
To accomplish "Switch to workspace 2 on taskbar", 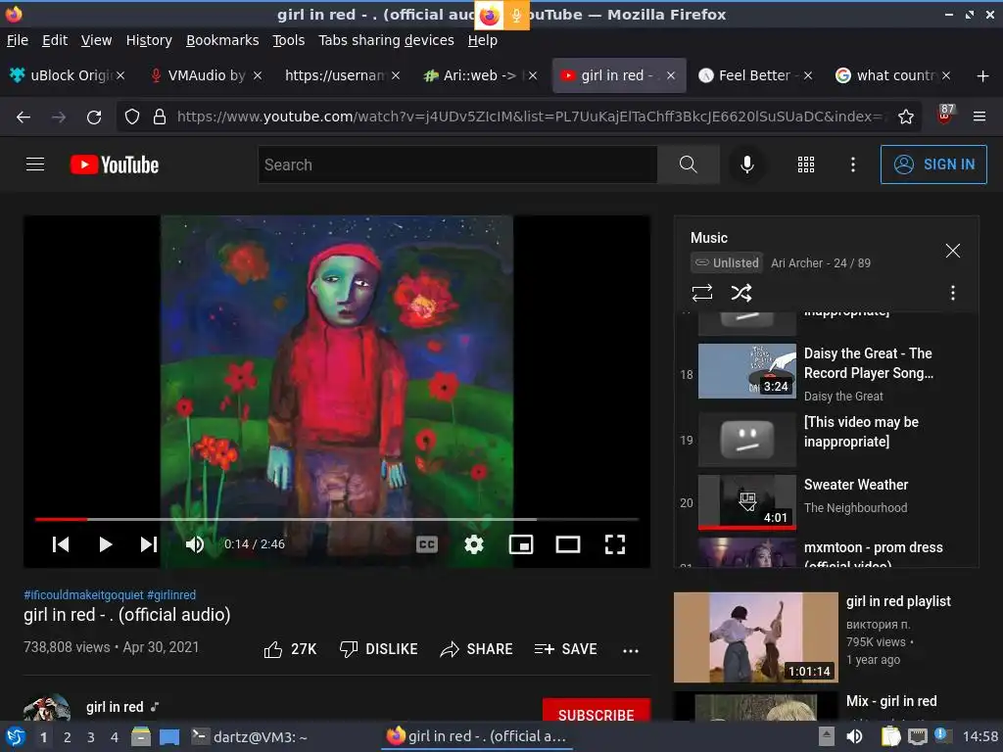I will pos(68,737).
